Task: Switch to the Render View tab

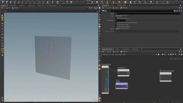Action: (x=22, y=5)
